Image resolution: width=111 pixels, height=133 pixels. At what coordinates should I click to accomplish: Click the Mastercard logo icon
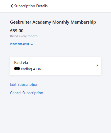[17, 69]
